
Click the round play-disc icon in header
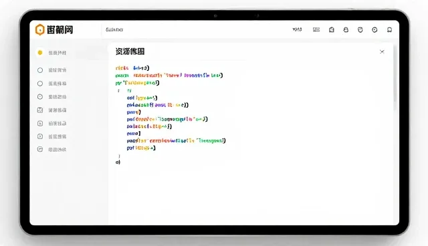(x=374, y=29)
